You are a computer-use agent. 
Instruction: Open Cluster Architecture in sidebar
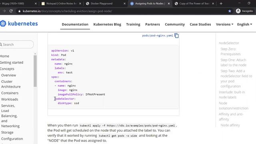11,84
